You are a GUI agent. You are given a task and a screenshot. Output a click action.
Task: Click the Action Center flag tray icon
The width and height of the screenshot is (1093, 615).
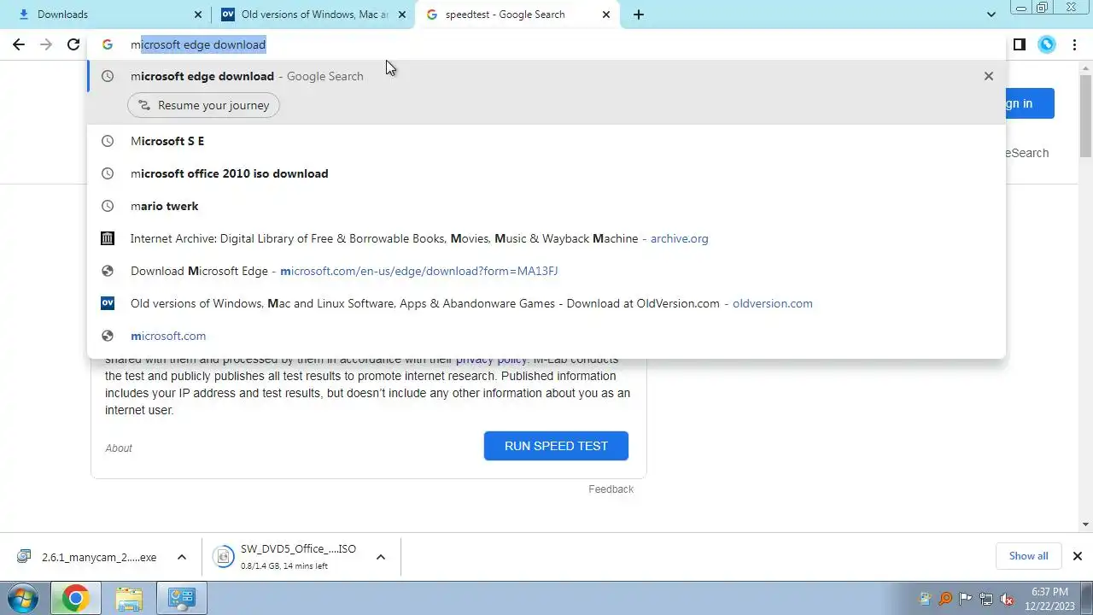(966, 599)
